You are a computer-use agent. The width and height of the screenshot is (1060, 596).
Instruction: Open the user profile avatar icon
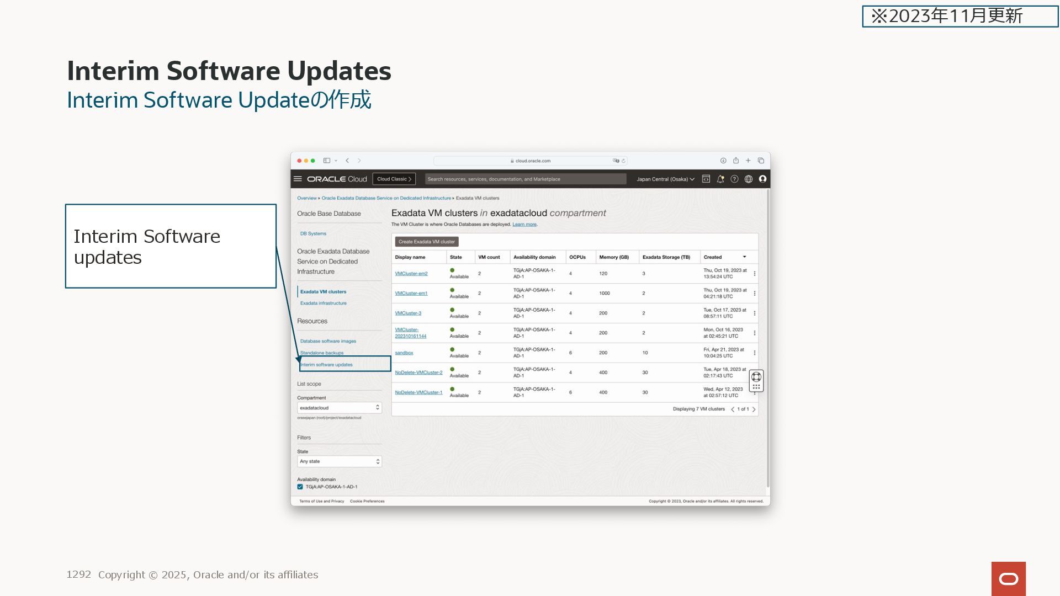click(762, 179)
